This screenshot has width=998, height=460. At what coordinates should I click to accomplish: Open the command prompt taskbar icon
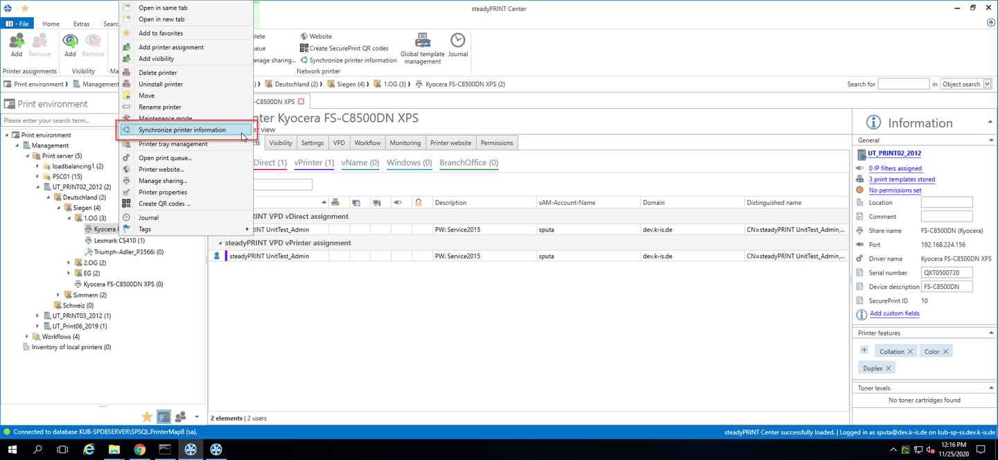click(165, 450)
